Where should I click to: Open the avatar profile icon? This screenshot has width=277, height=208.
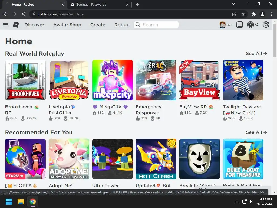coord(222,25)
